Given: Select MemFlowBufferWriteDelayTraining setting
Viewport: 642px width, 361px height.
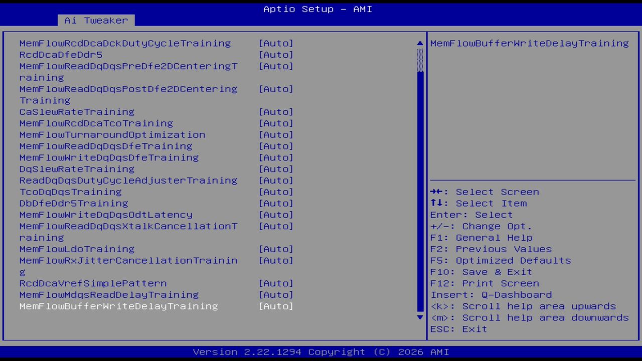Looking at the screenshot, I should (118, 306).
